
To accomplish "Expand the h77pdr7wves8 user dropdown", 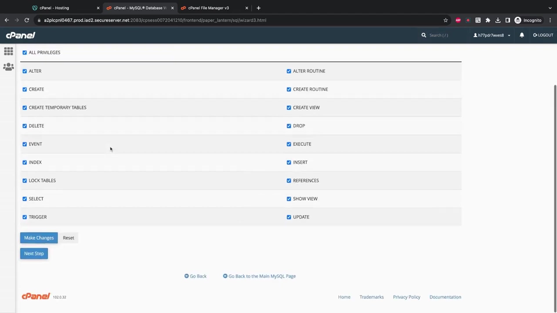I will (x=492, y=35).
